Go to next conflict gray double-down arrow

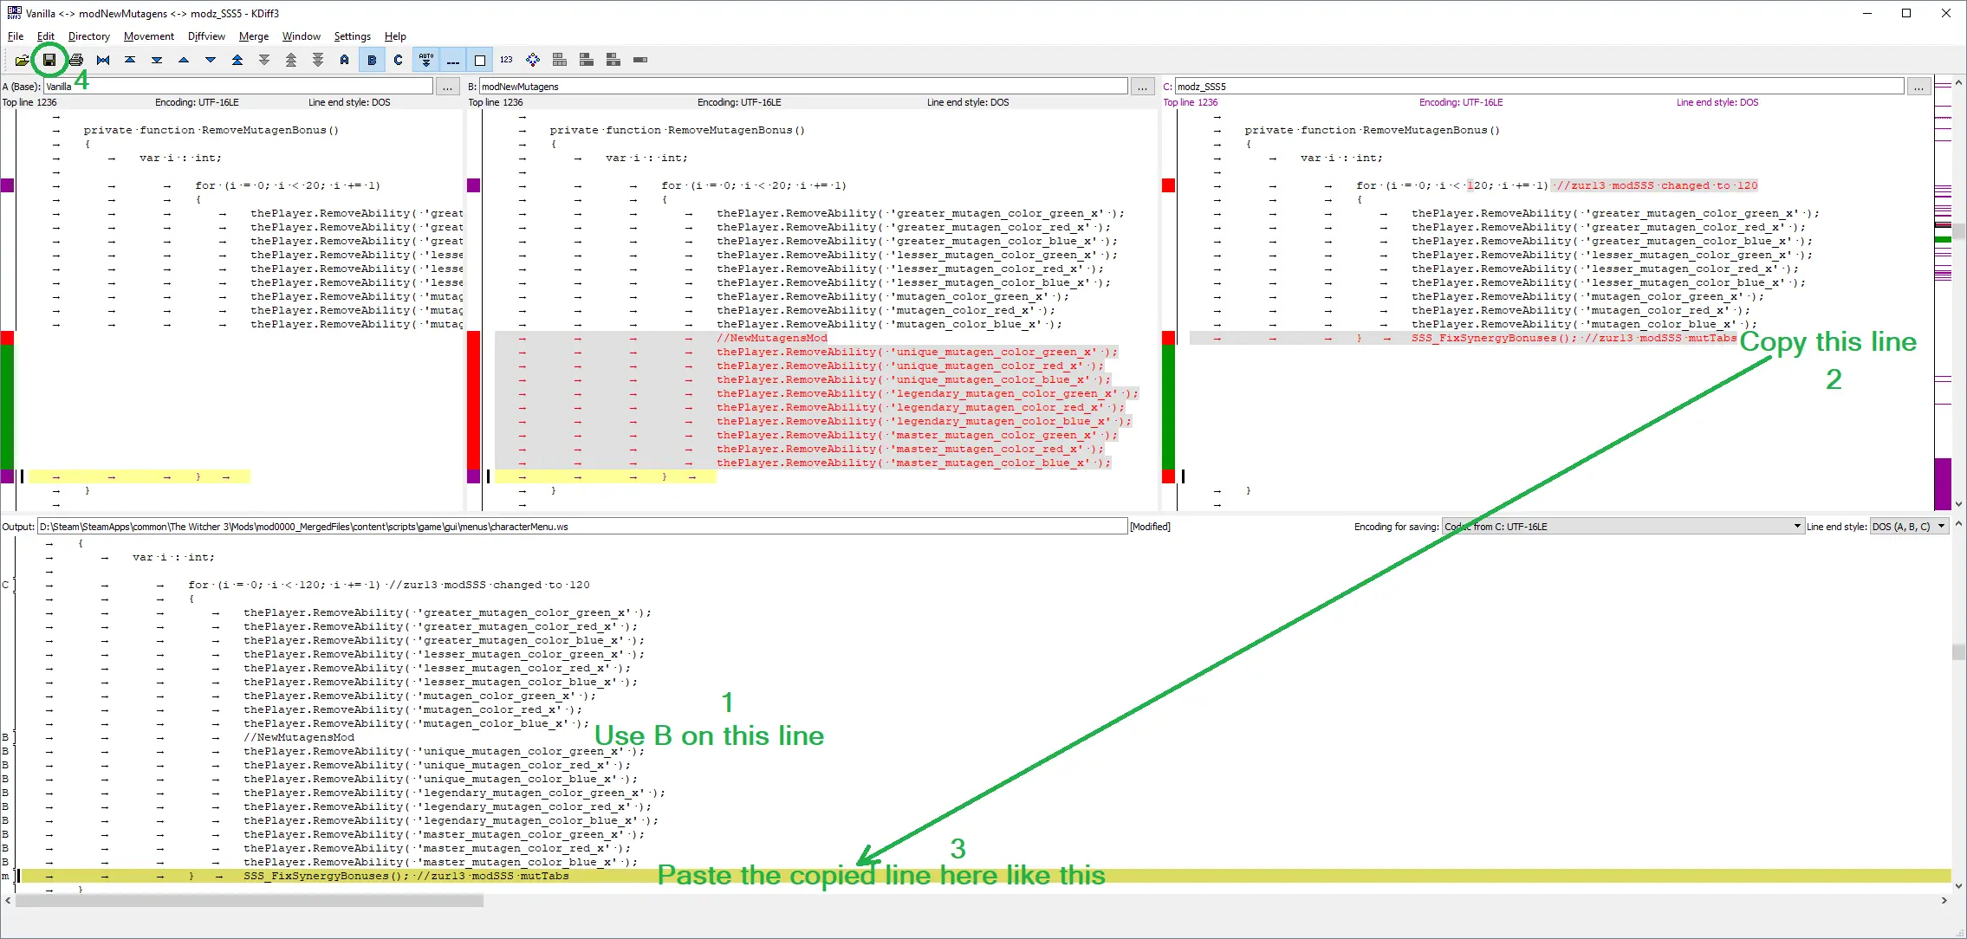tap(264, 60)
